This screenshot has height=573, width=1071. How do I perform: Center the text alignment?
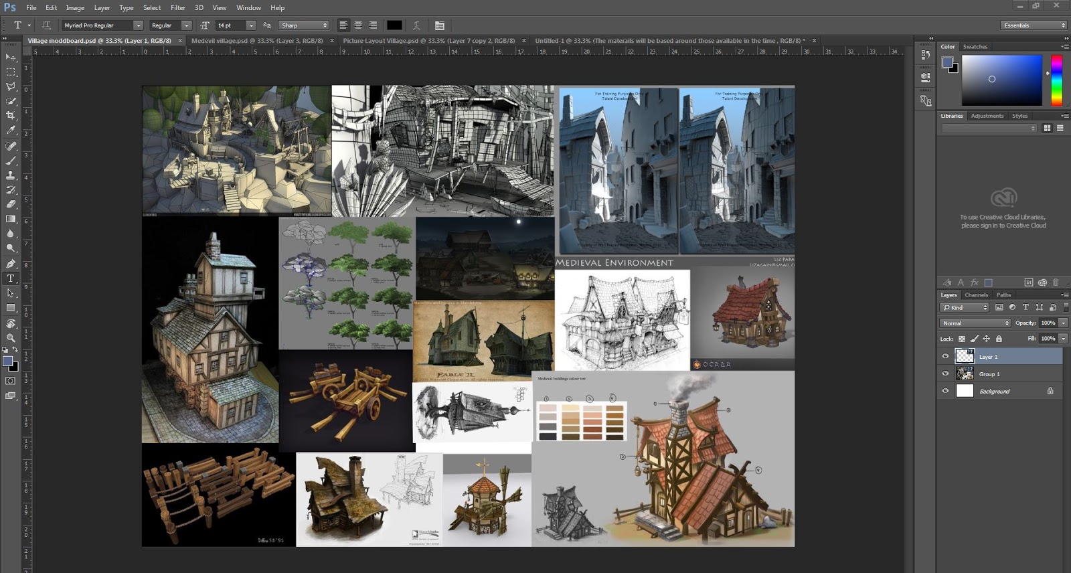pos(358,25)
